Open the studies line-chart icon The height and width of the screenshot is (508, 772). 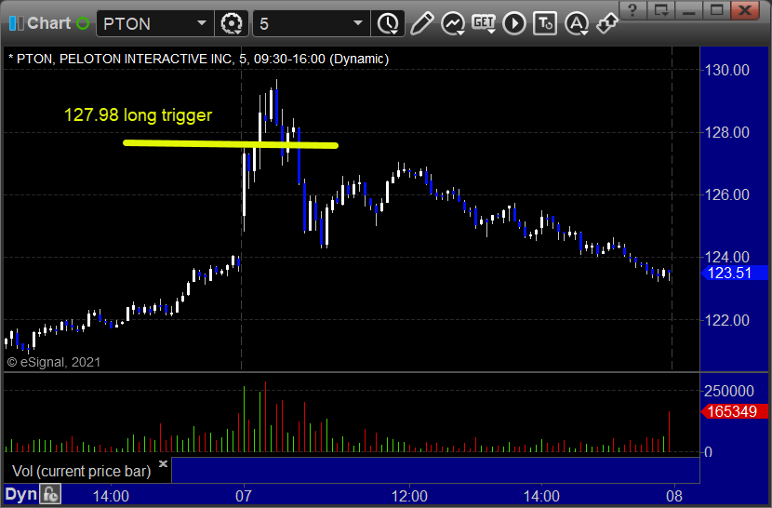(x=453, y=23)
